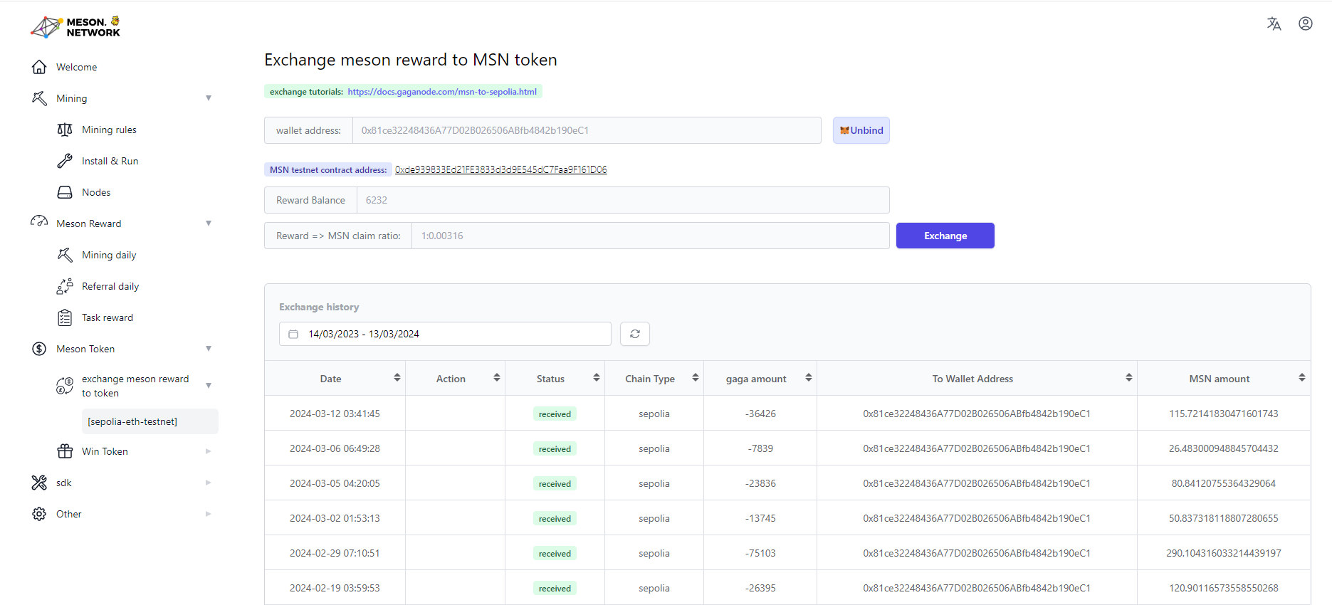Image resolution: width=1332 pixels, height=605 pixels.
Task: Open the date range picker field
Action: coord(445,334)
